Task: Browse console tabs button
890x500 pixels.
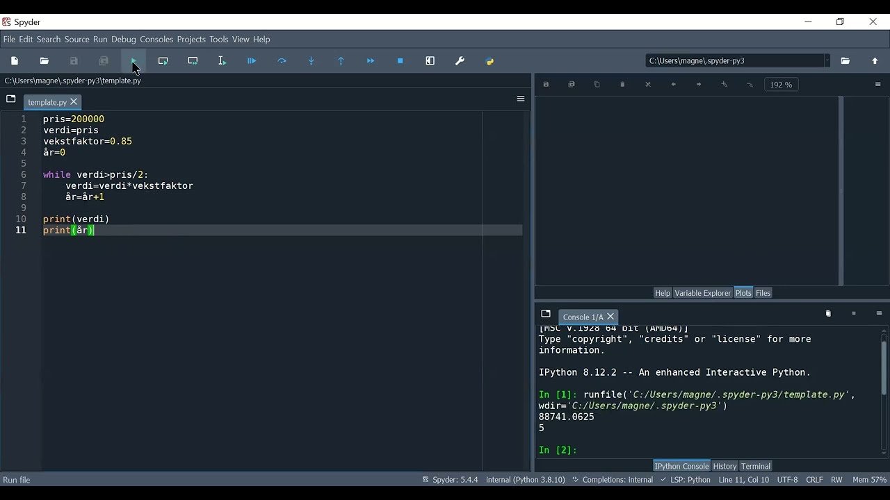Action: tap(546, 314)
